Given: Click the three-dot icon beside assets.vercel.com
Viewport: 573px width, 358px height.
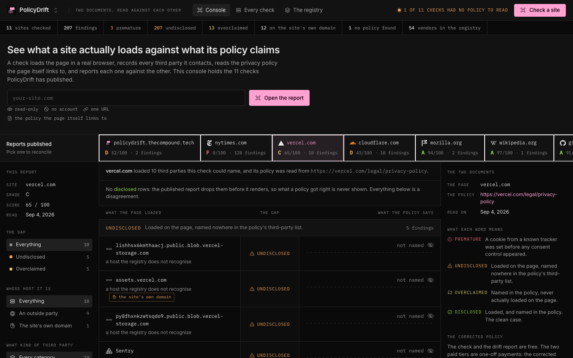Looking at the screenshot, I should point(109,280).
